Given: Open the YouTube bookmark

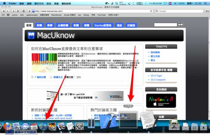Looking at the screenshot, I should pos(101,15).
